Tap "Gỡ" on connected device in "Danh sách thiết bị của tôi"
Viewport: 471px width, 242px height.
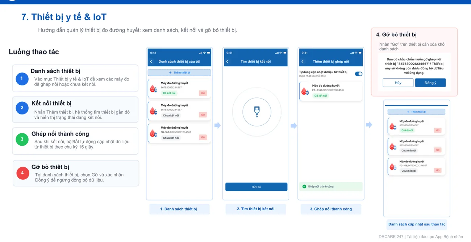203,93
